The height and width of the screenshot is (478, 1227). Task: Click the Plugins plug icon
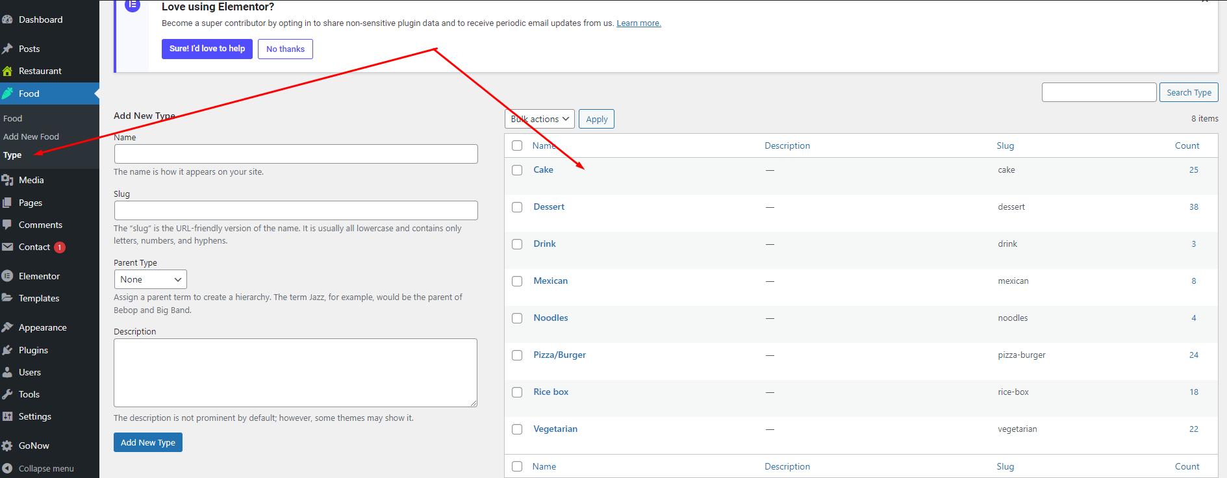pos(8,350)
